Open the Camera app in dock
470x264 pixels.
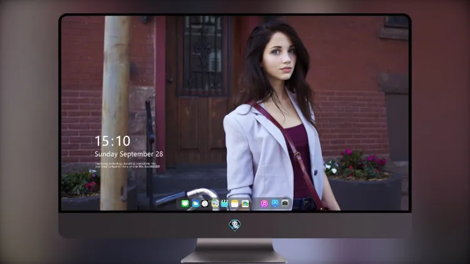285,203
